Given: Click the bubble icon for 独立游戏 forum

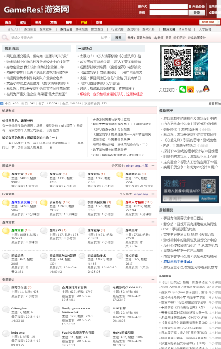Looking at the screenshot, I should (120, 256).
